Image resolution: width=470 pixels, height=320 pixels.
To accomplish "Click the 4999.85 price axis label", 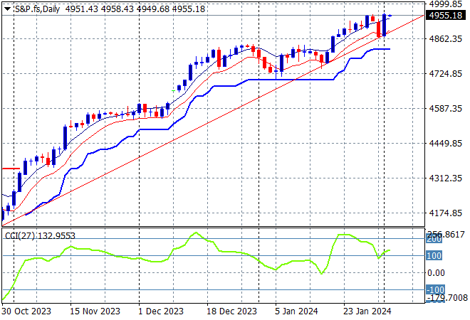I will point(446,4).
